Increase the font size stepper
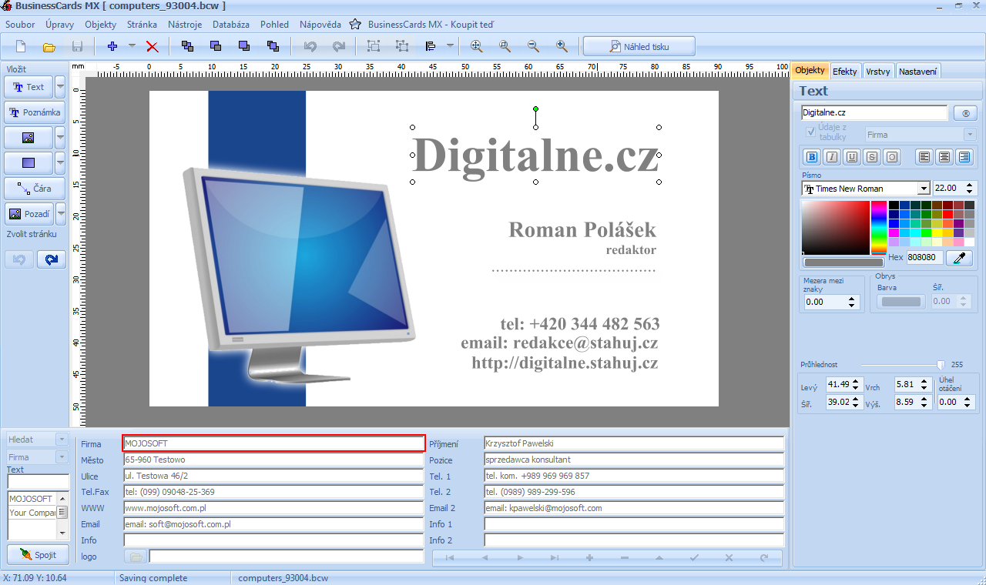 970,185
